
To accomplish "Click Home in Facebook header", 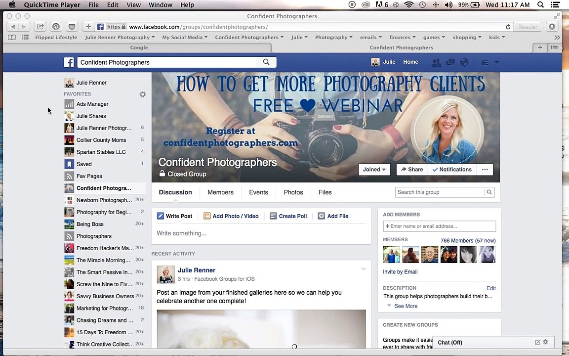I will pos(410,62).
